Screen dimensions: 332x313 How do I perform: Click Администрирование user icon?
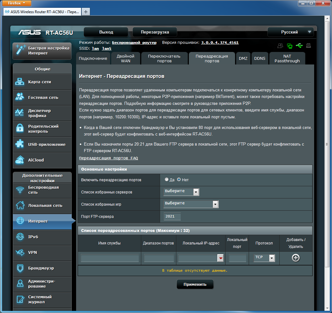pyautogui.click(x=20, y=283)
